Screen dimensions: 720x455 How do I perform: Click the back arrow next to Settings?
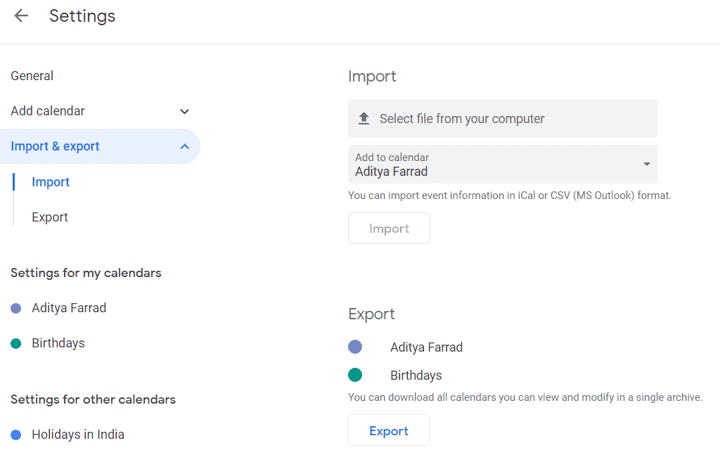coord(21,15)
